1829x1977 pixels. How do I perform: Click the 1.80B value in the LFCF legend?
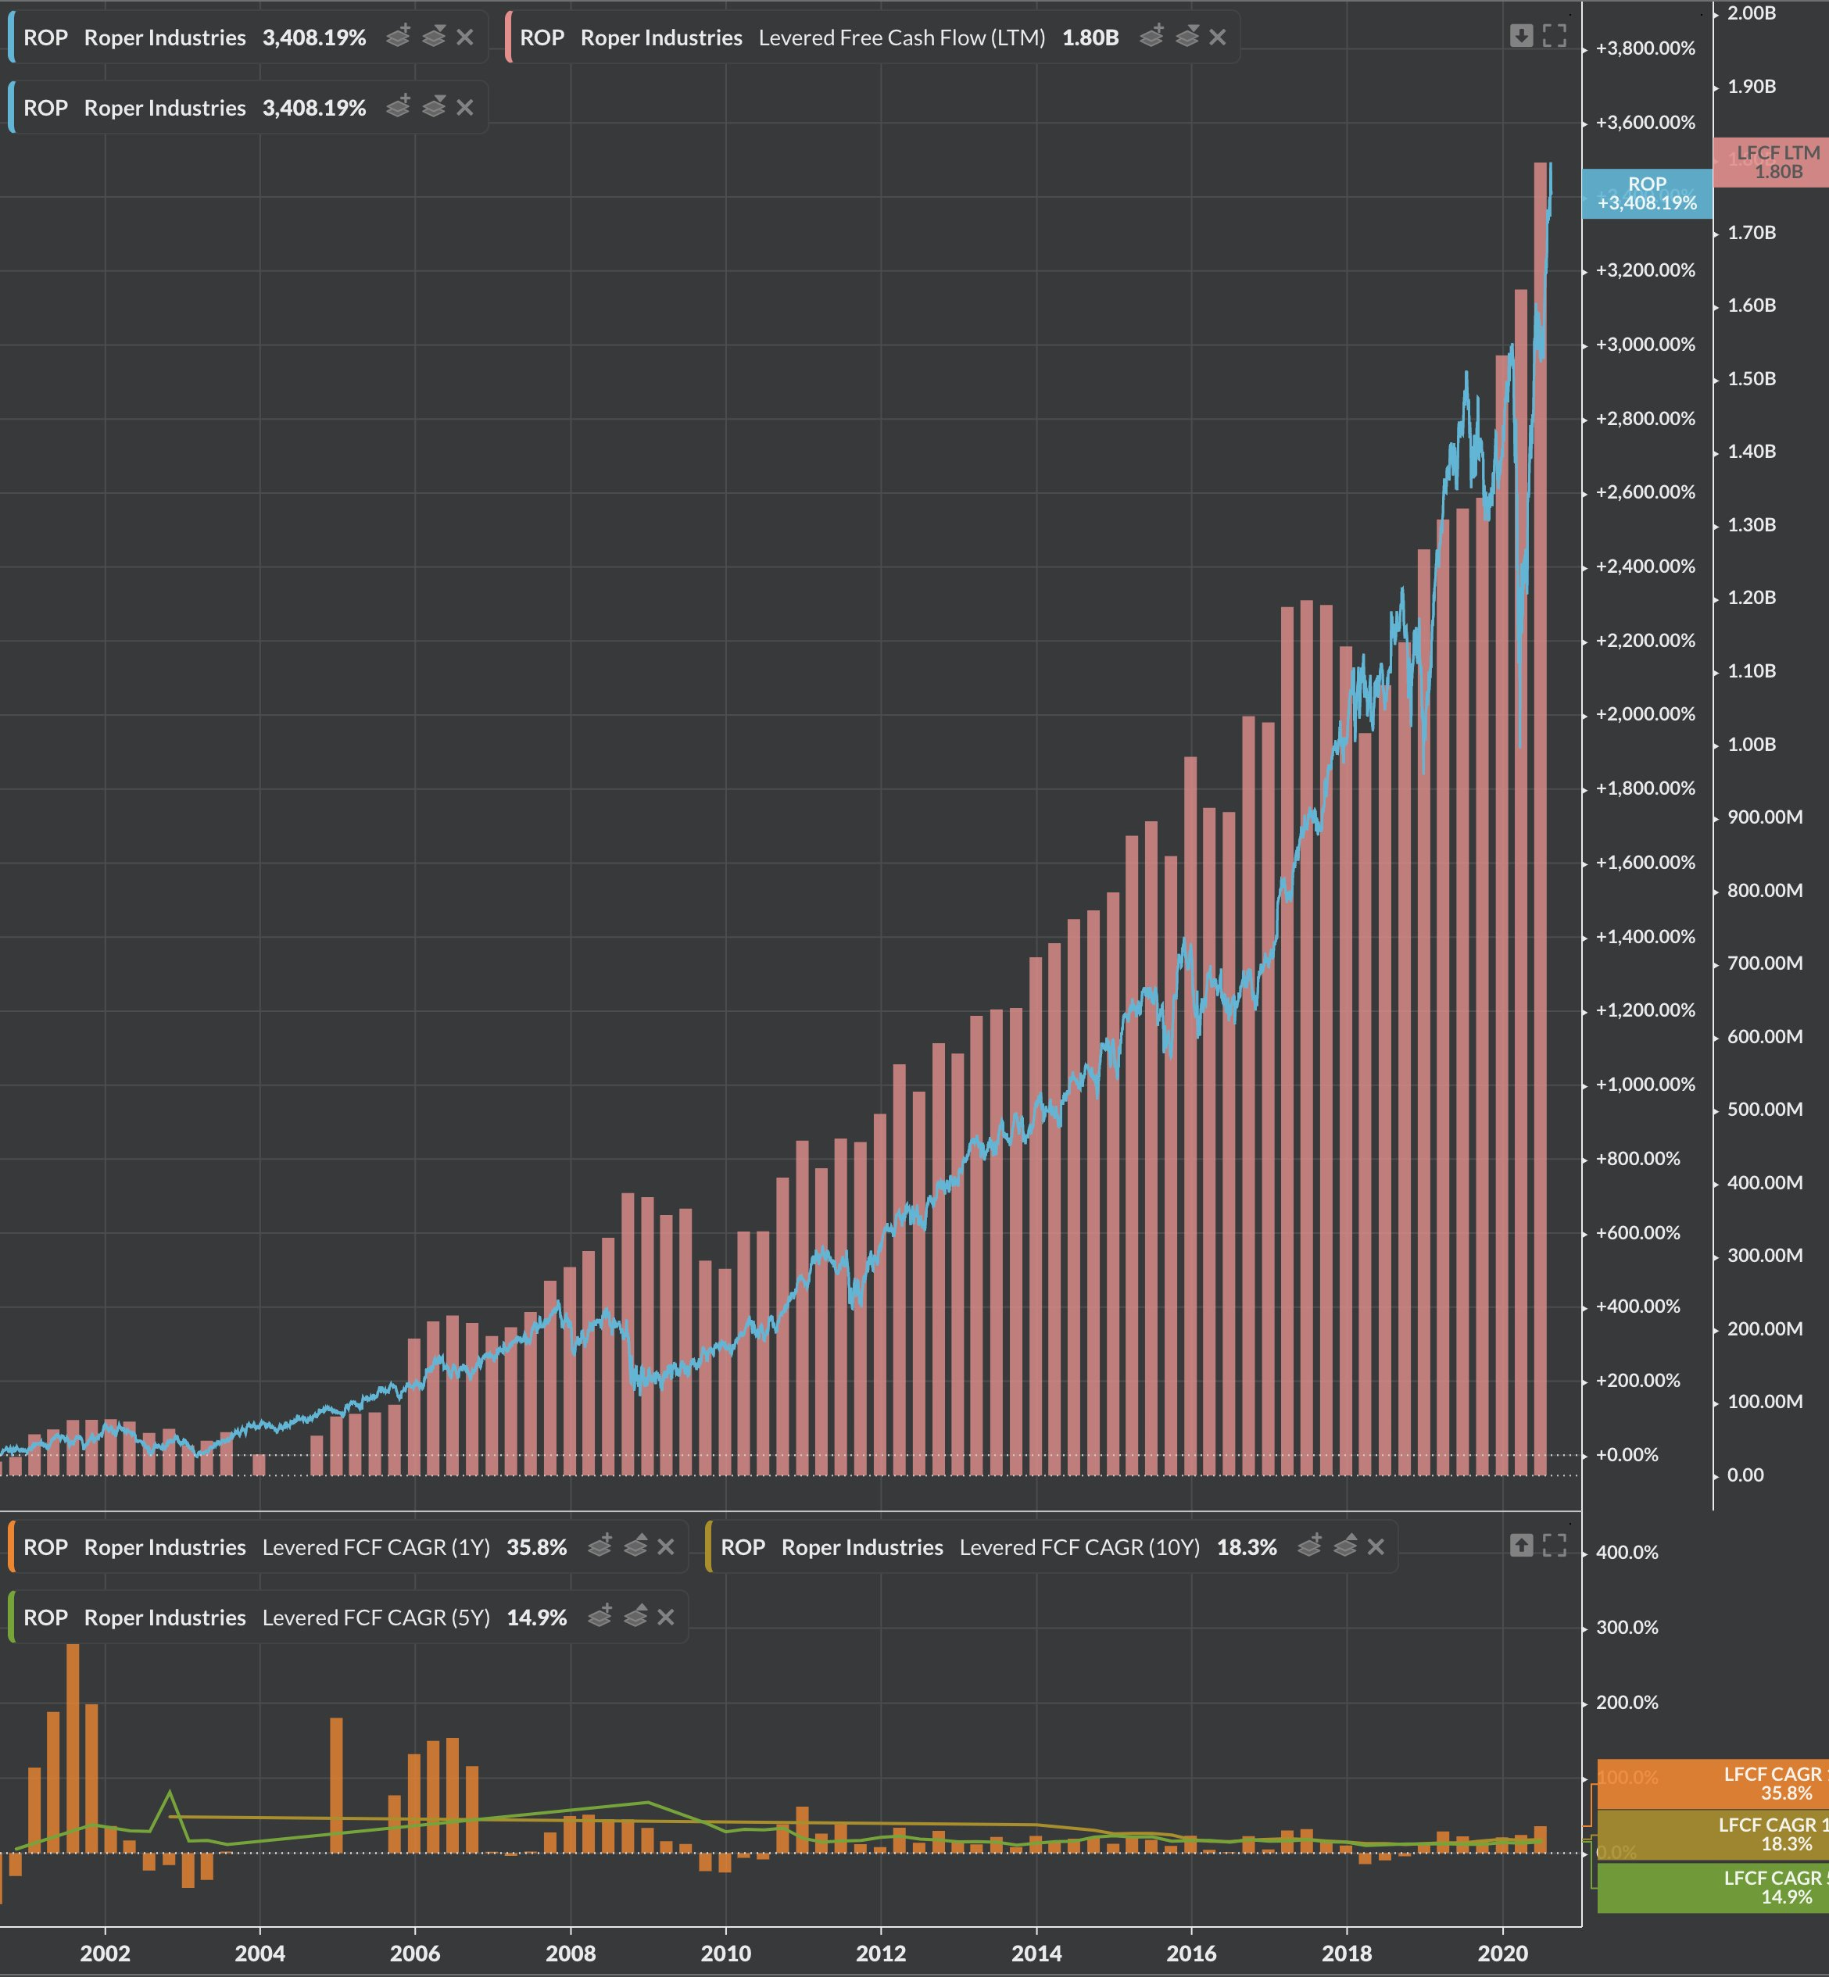click(1090, 38)
